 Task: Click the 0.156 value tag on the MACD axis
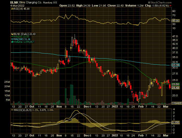coord(175,122)
